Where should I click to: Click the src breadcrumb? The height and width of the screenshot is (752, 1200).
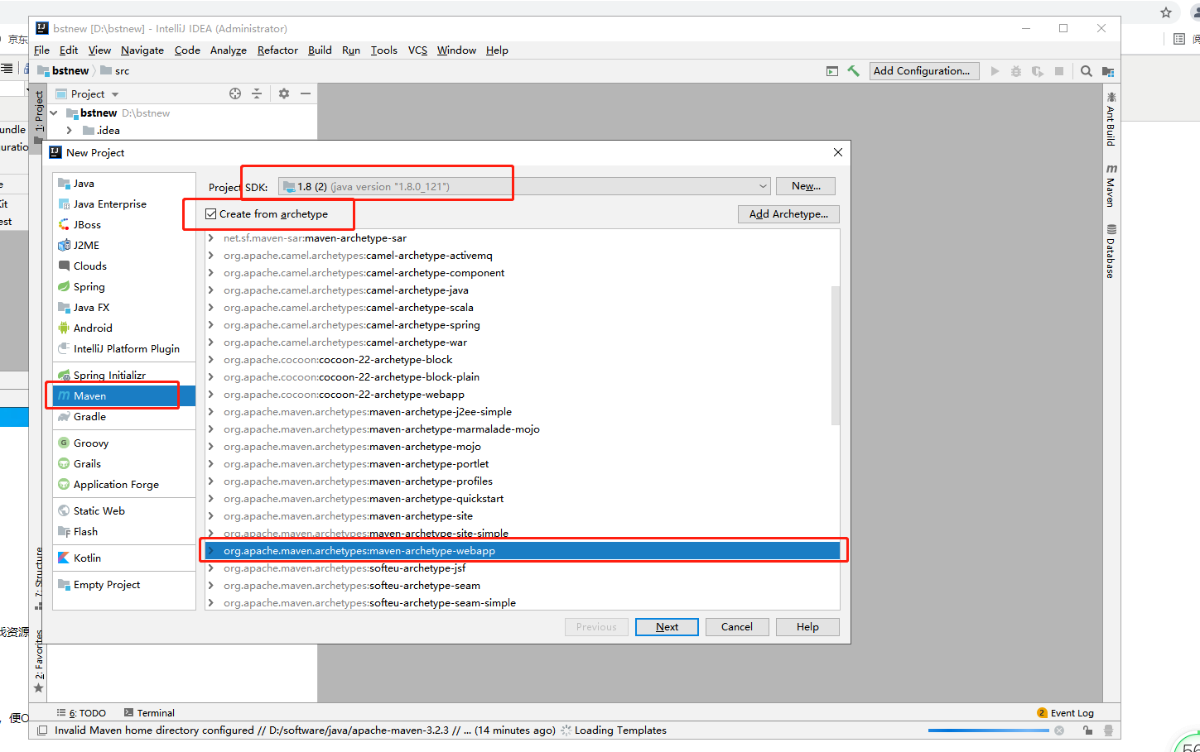pyautogui.click(x=115, y=71)
